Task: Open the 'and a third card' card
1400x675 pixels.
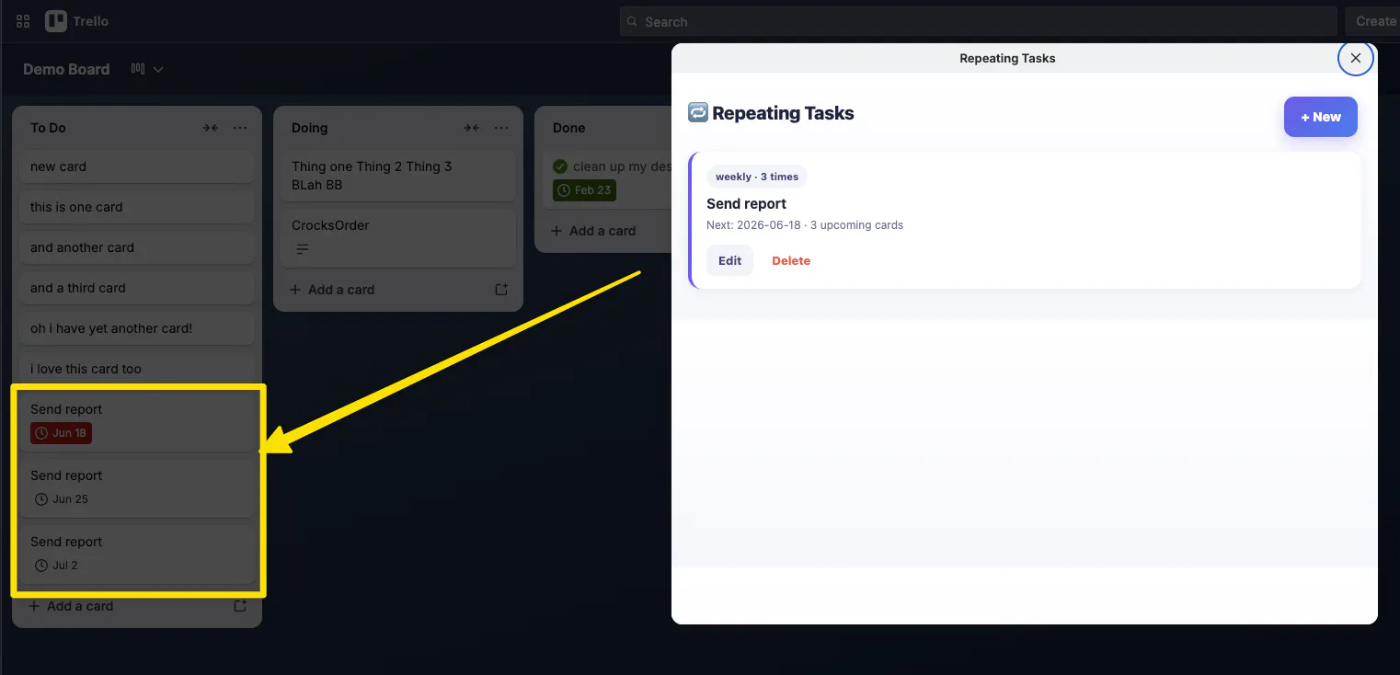Action: coord(137,289)
